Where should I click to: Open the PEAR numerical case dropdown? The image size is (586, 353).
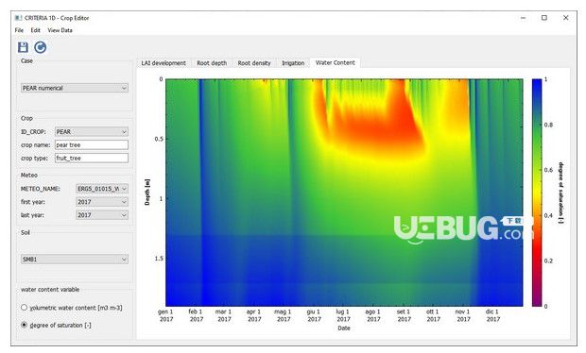[x=75, y=88]
